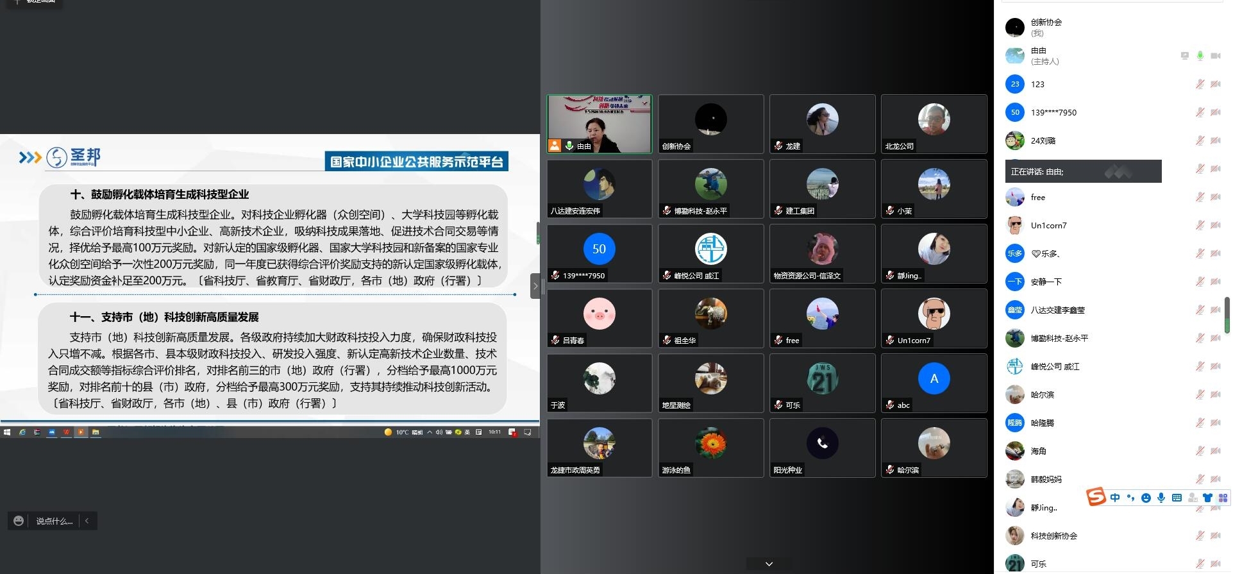Viewport: 1233px width, 574px height.
Task: Switch Sogou input language with the 中 button
Action: 1115,498
